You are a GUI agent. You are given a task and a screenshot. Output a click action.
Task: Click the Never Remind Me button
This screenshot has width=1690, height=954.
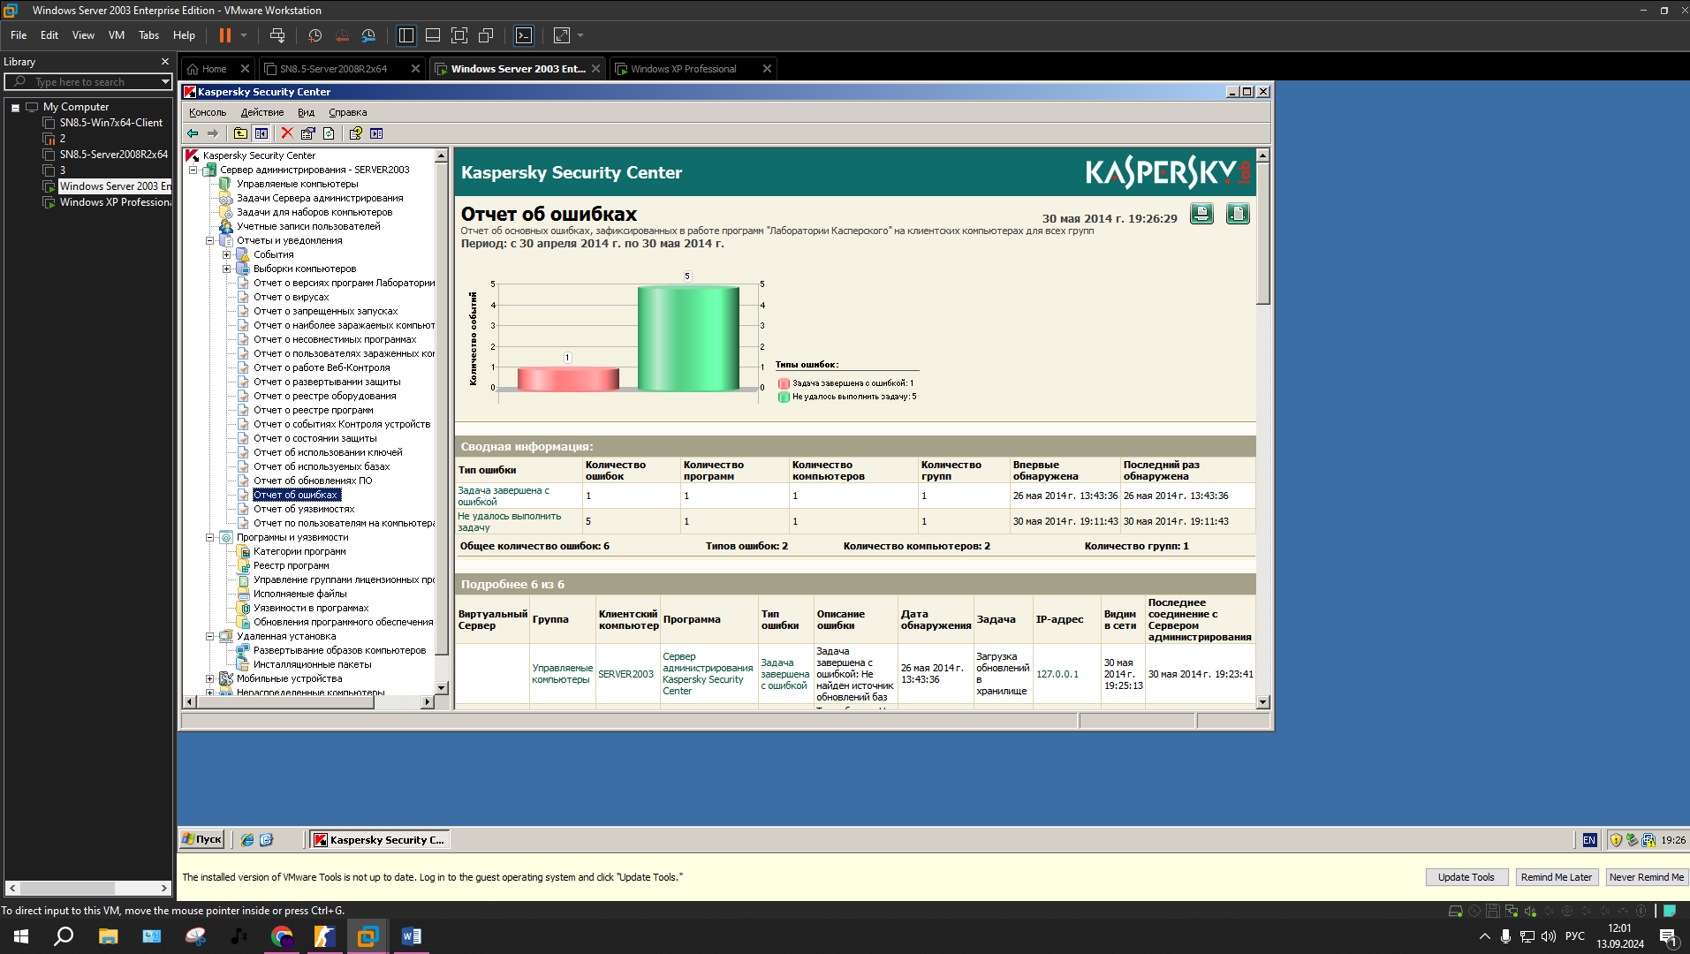pos(1647,877)
